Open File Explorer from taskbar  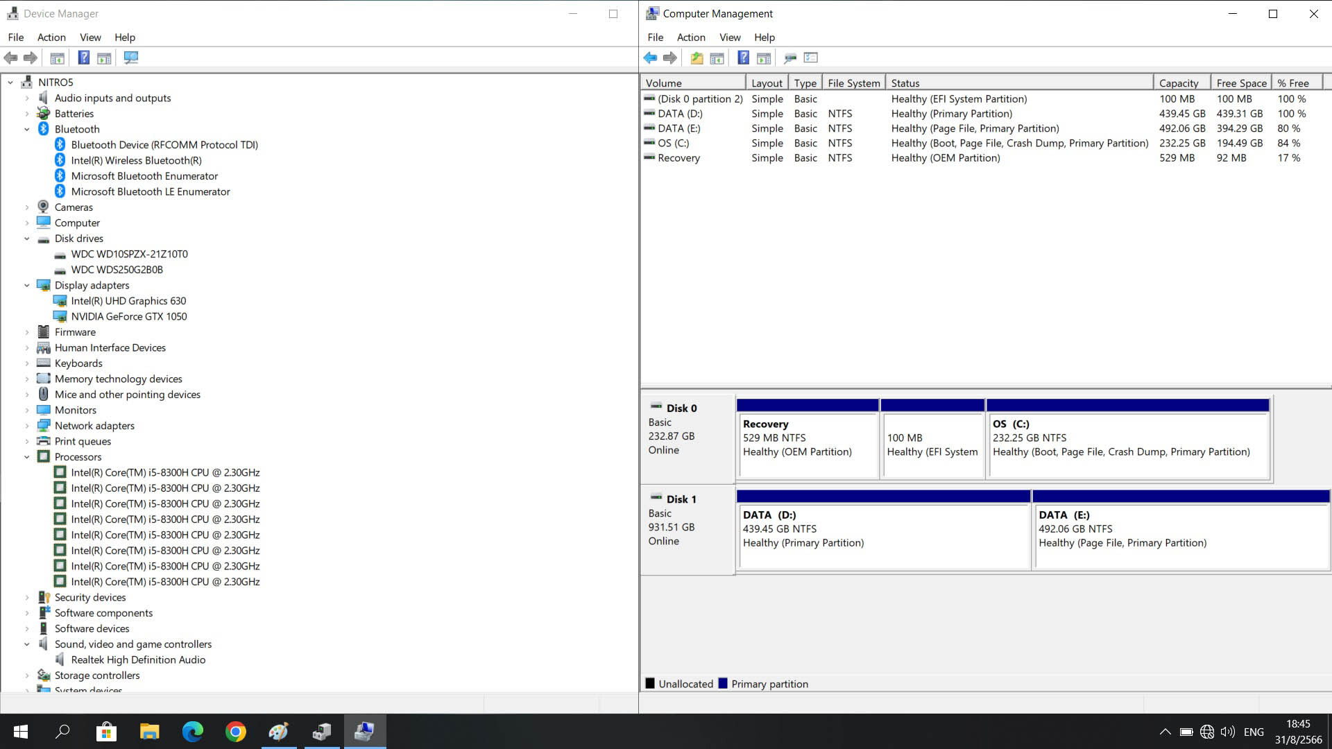[149, 732]
